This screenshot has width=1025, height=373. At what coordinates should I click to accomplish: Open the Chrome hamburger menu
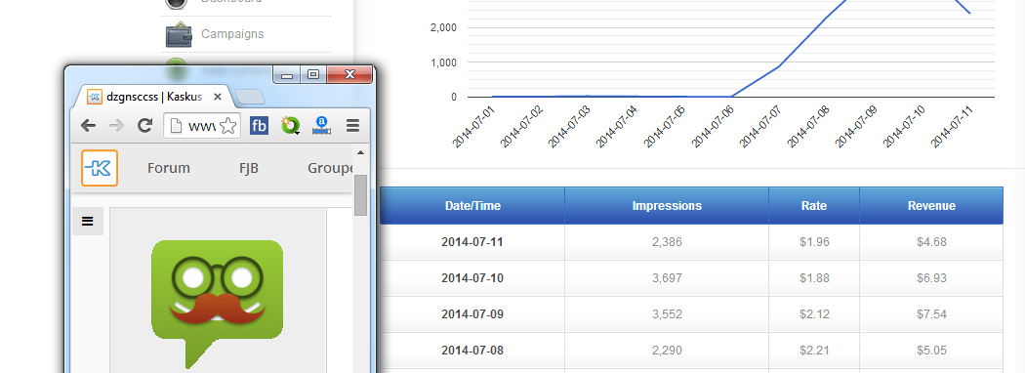coord(353,126)
